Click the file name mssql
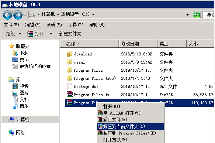 [79, 62]
